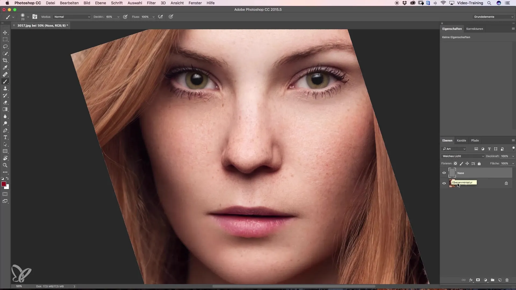
Task: Select the Healing Brush tool
Action: pyautogui.click(x=5, y=74)
